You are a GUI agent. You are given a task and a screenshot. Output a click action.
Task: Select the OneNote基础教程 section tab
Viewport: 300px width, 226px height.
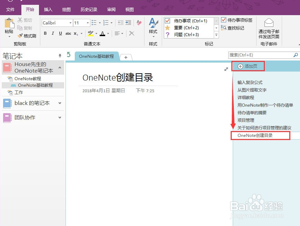(97, 56)
